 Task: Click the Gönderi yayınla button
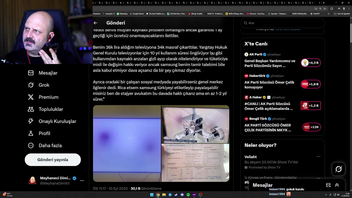[53, 160]
